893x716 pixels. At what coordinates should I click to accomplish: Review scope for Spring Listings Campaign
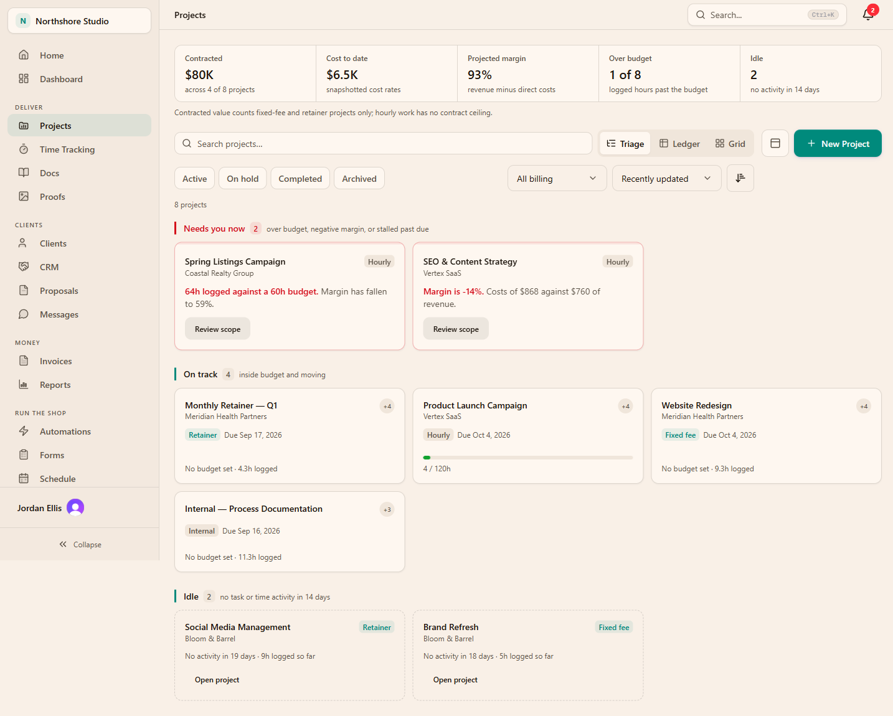[x=217, y=329]
